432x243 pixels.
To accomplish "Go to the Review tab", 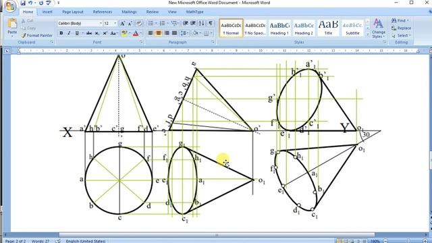I will [x=153, y=12].
